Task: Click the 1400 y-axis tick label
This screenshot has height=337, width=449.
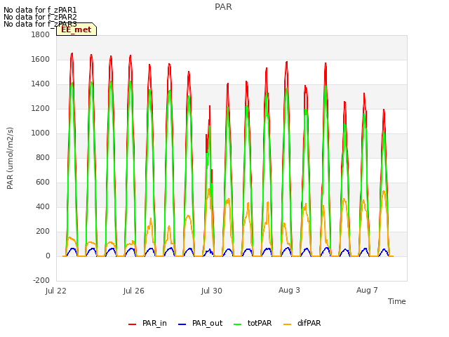Action: 41,84
